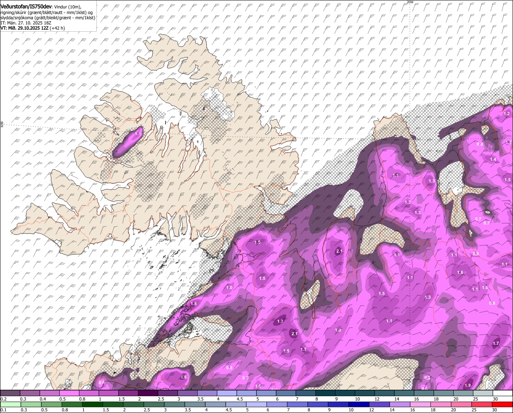Screen dimensions: 513x413
Task: Select the bright red lower-row swatch after 30
Action: point(503,404)
